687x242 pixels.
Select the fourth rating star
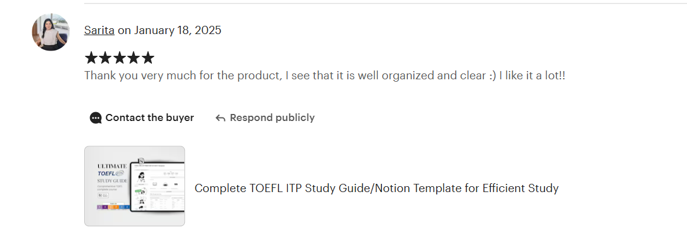pyautogui.click(x=134, y=58)
